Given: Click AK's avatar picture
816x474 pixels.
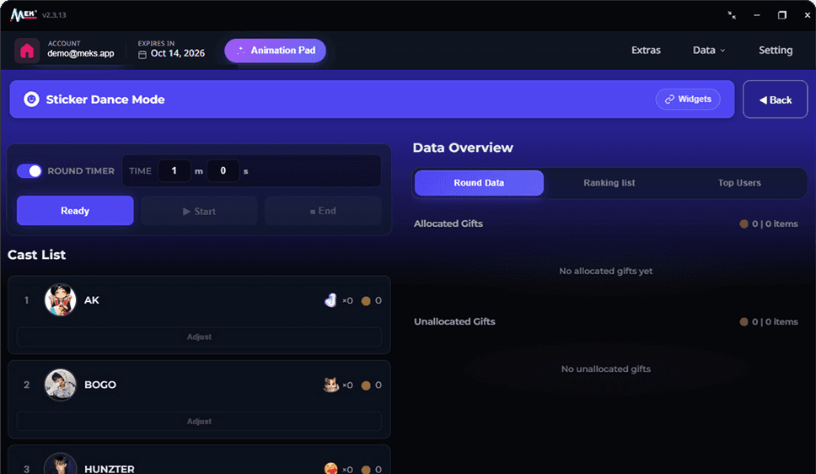Looking at the screenshot, I should point(61,300).
